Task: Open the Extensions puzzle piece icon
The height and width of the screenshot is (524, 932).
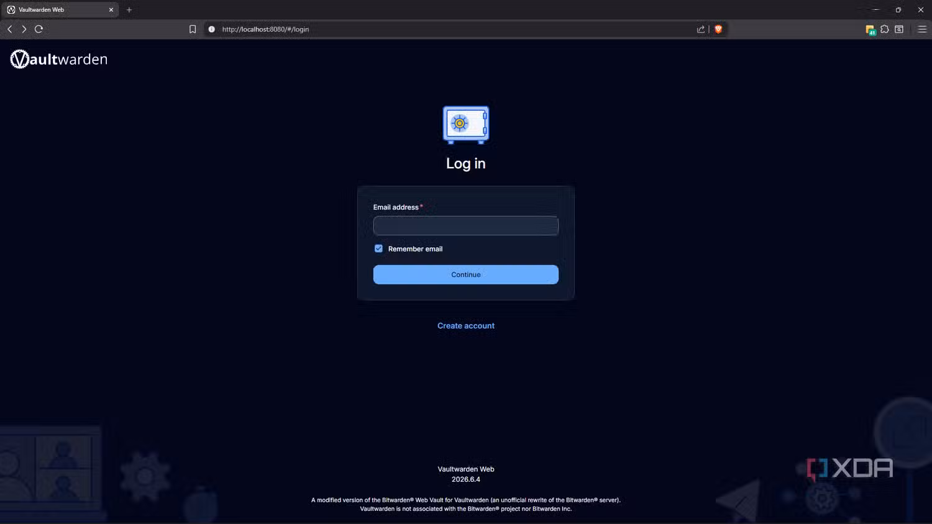Action: (885, 29)
